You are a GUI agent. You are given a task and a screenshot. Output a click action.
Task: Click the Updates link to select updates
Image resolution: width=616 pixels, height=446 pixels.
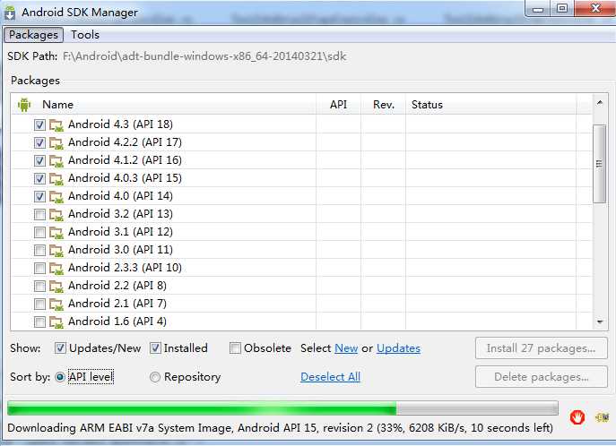click(398, 348)
